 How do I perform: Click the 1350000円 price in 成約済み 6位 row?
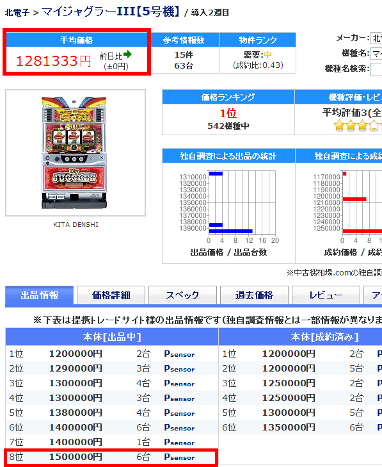click(289, 427)
